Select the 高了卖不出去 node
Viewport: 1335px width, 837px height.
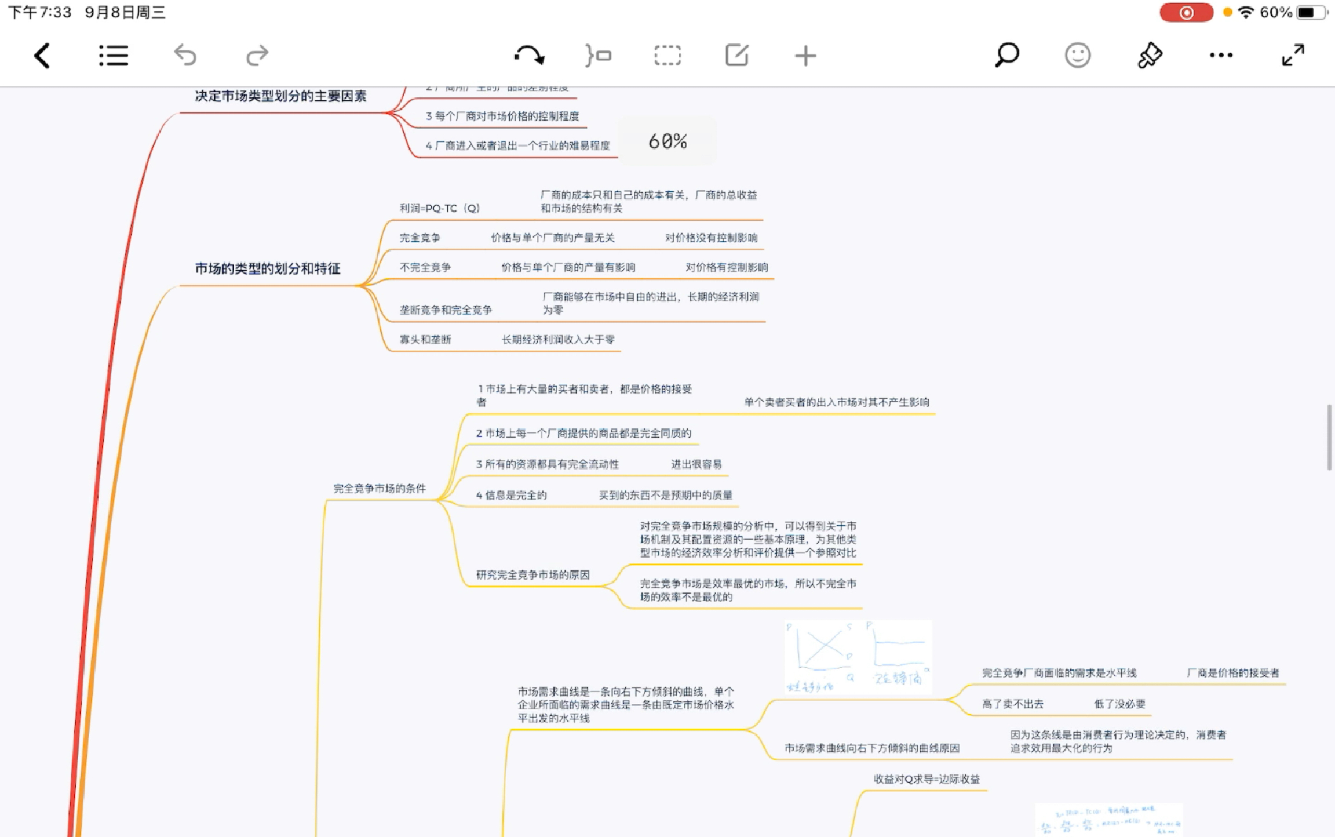(x=1013, y=704)
